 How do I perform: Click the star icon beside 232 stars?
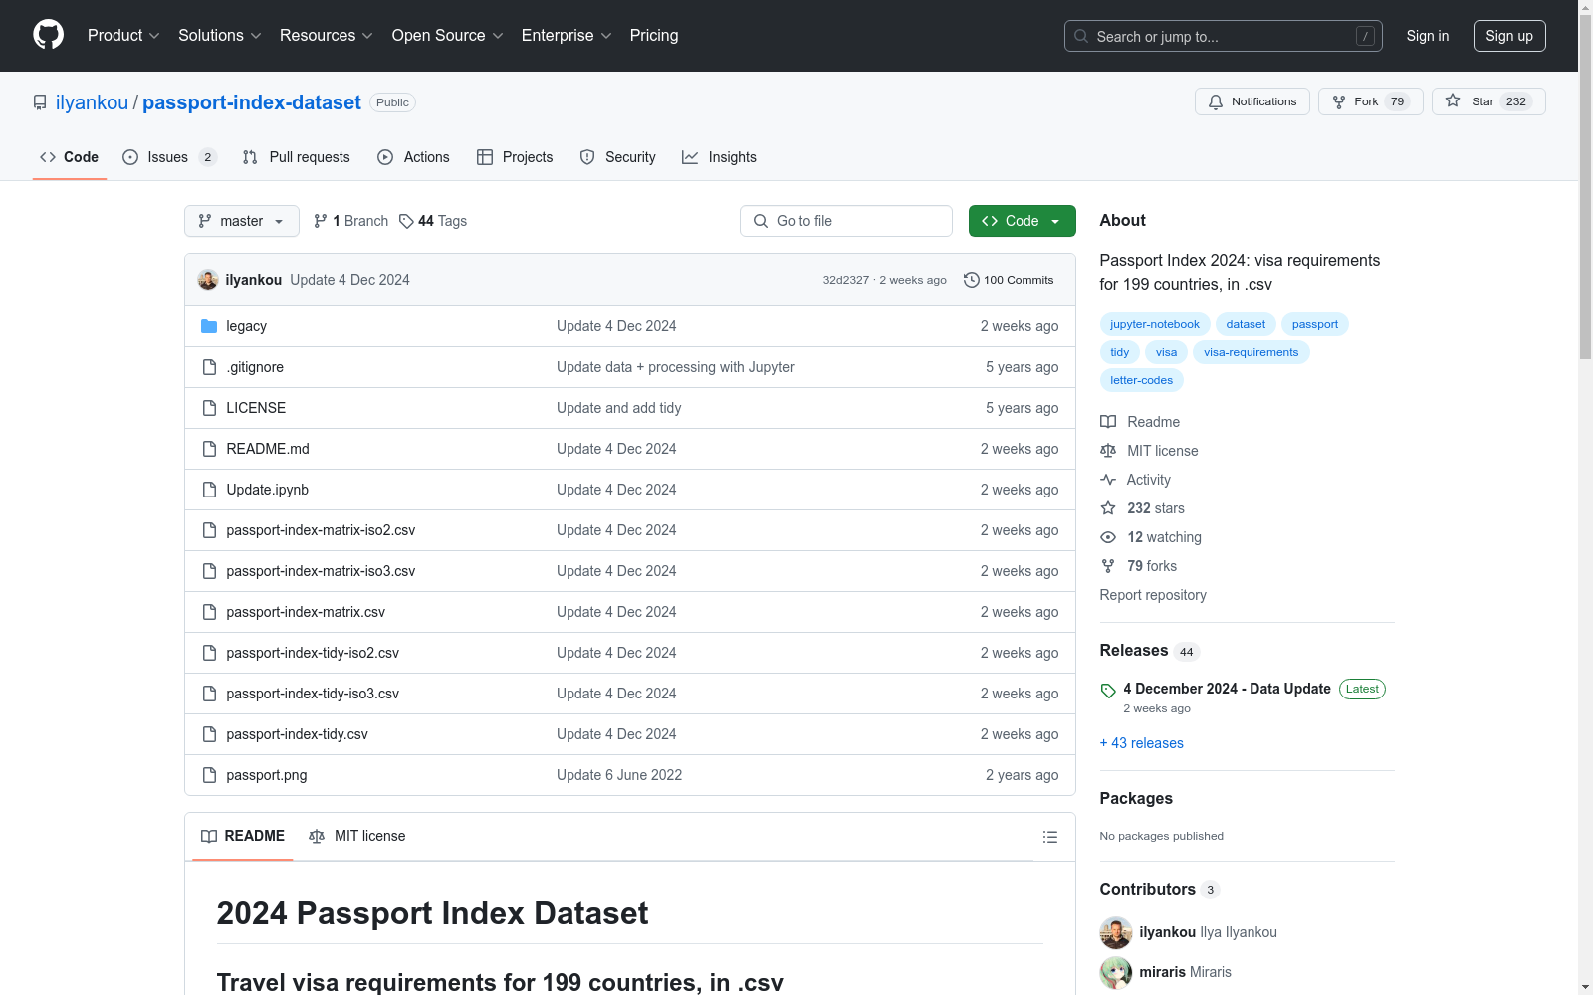pyautogui.click(x=1108, y=508)
